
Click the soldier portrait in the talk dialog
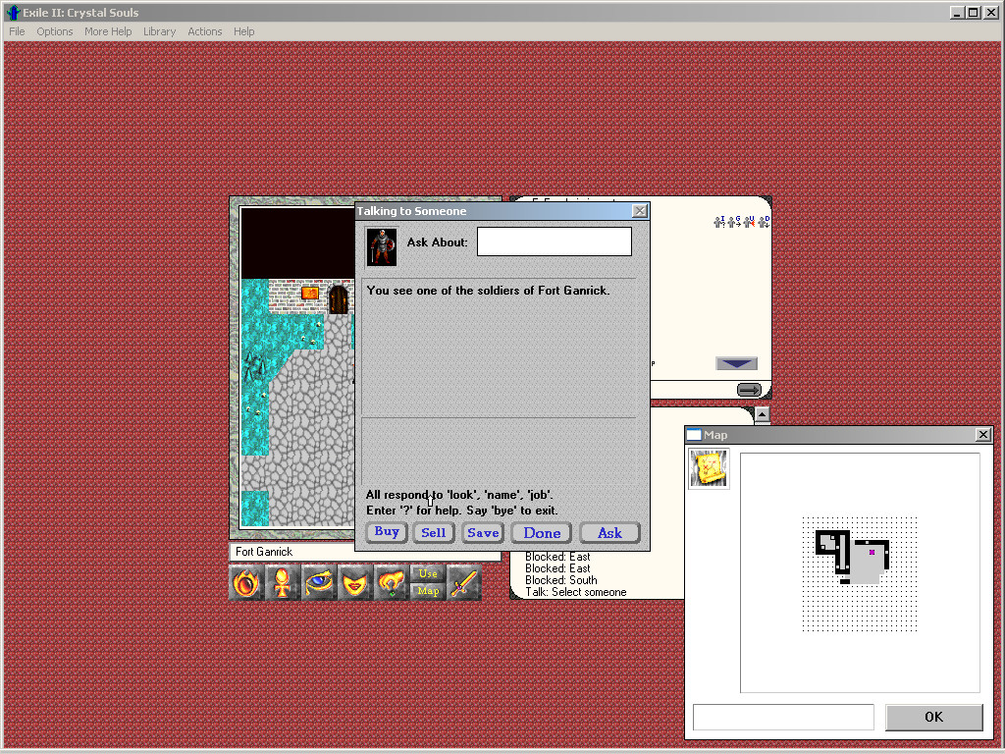coord(382,246)
